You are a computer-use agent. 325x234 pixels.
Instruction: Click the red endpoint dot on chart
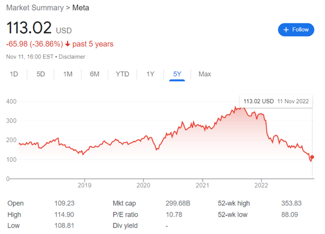(312, 157)
